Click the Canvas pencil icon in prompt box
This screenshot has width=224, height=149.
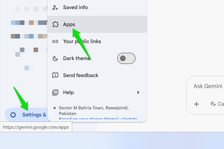[x=213, y=104]
